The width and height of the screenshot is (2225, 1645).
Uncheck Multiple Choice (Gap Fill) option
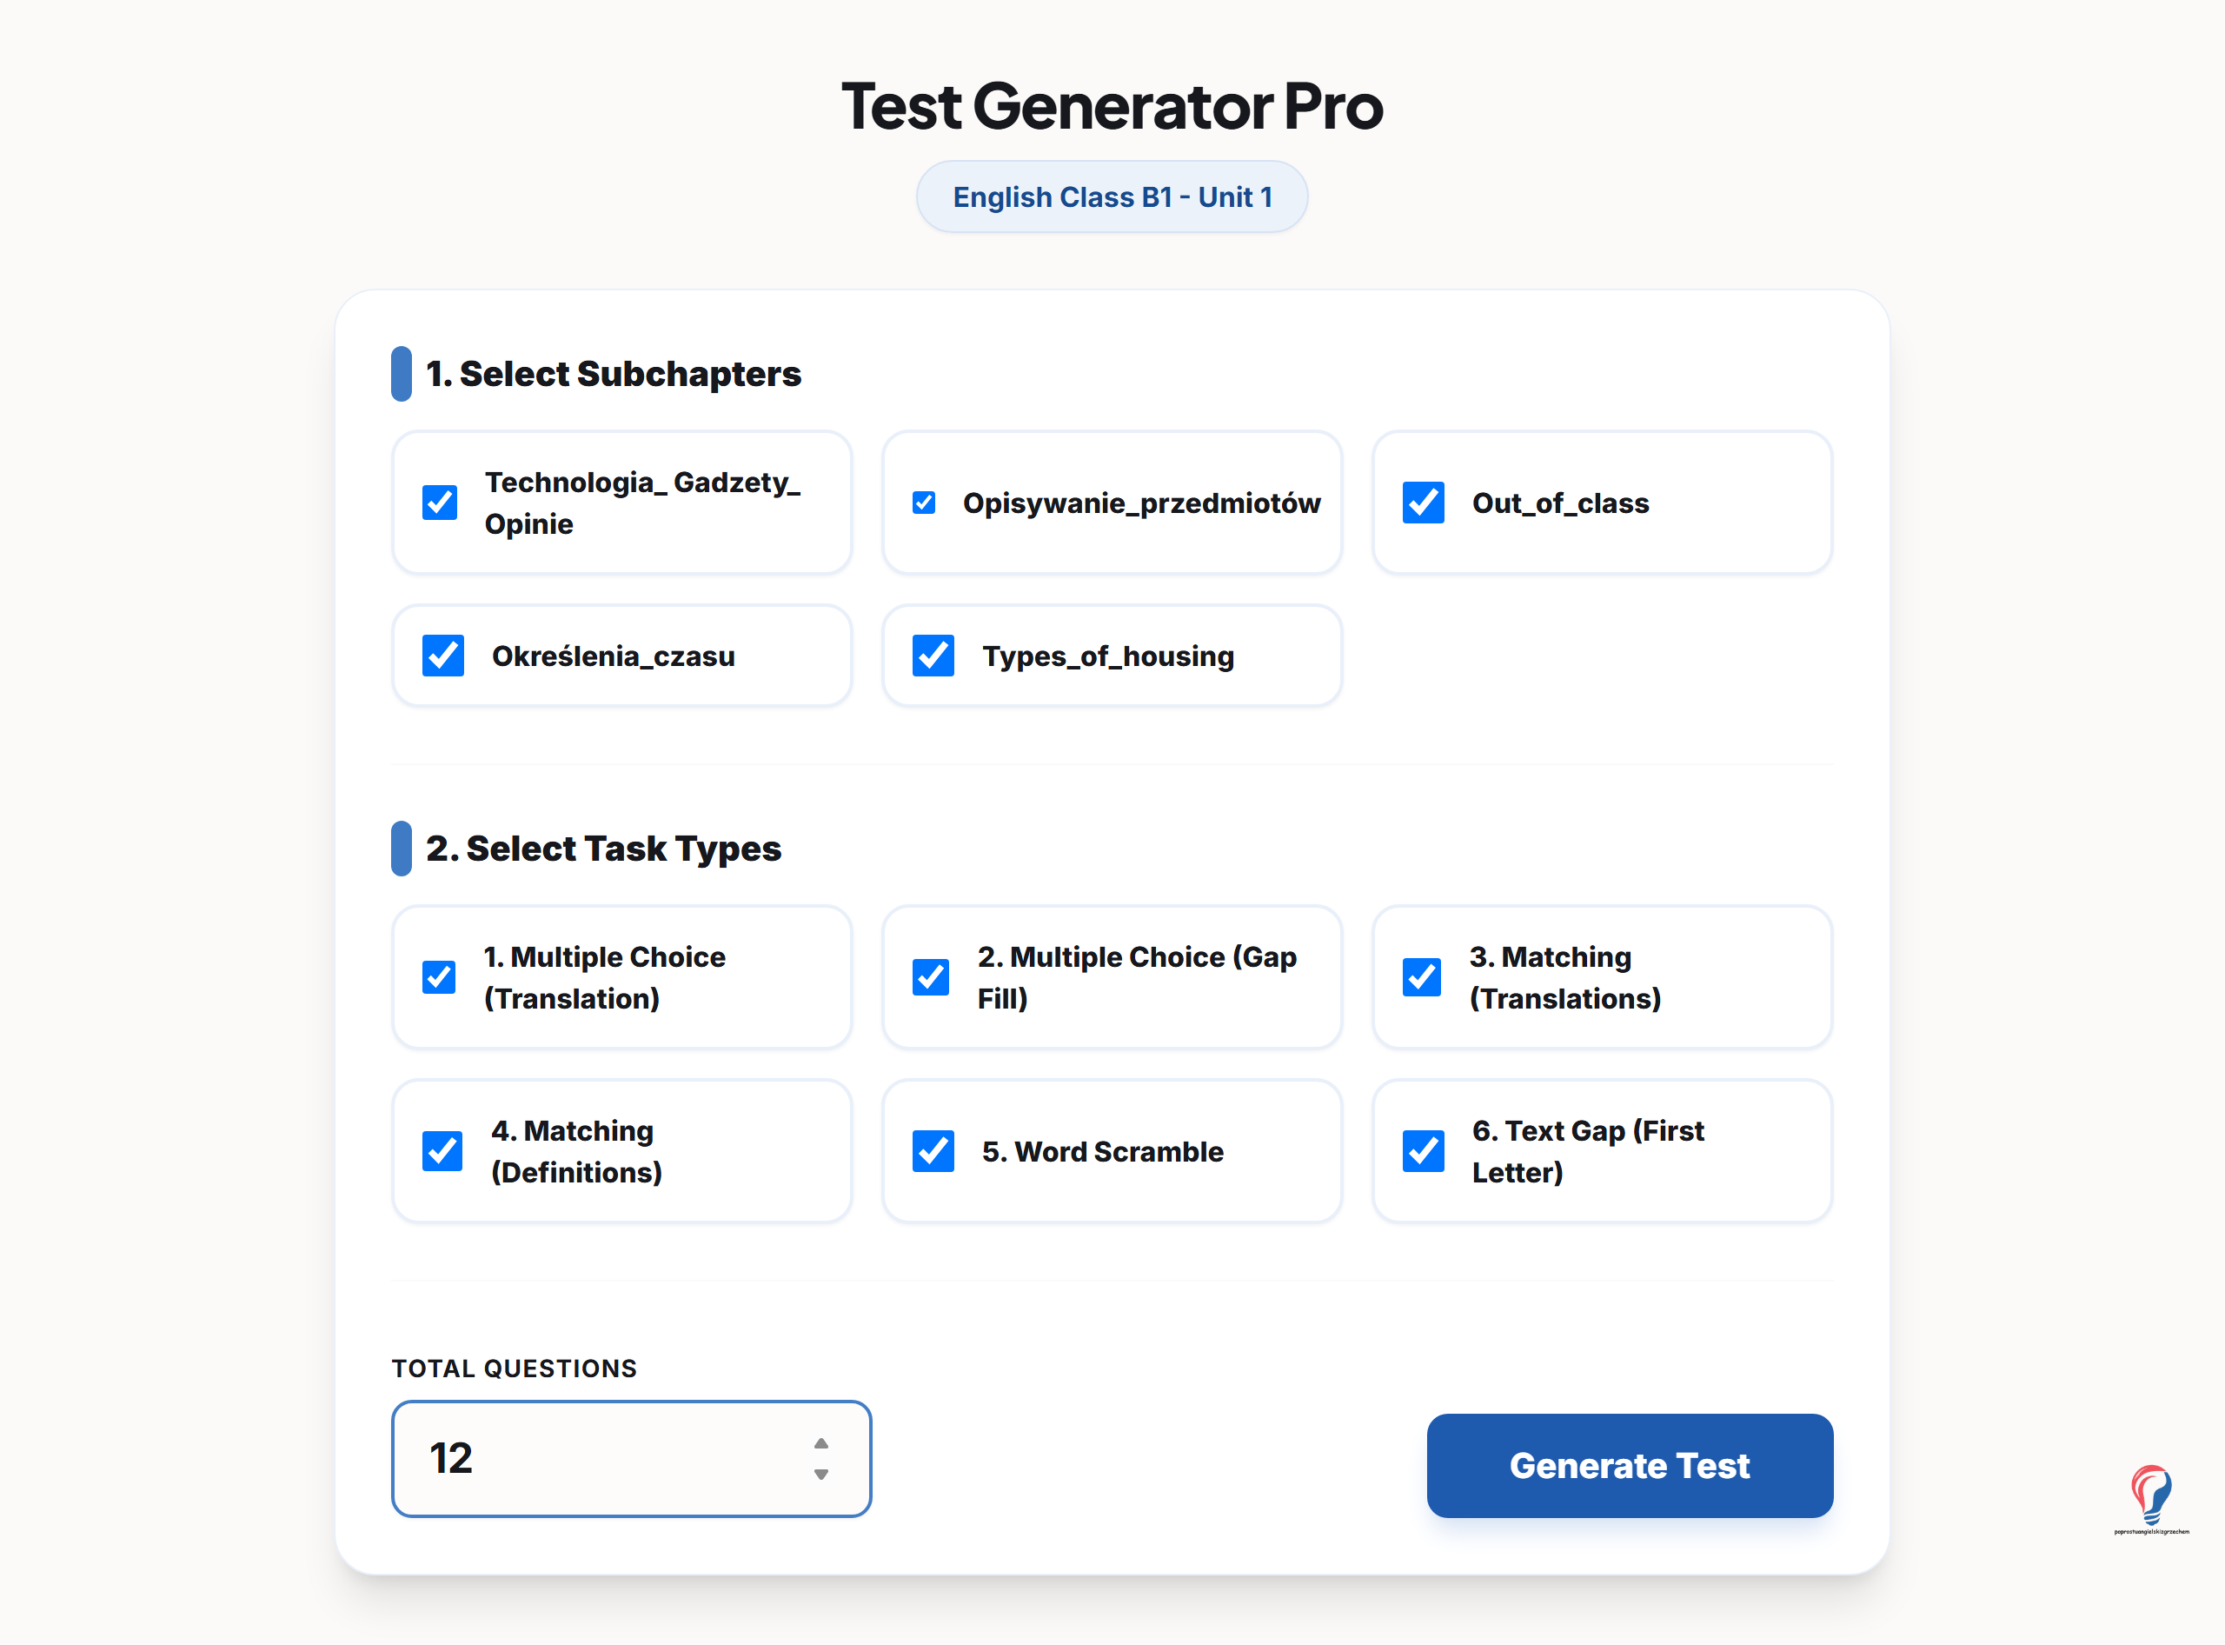tap(931, 977)
